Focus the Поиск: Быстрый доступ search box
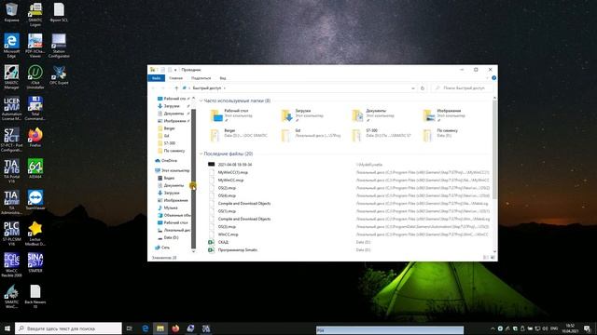This screenshot has height=335, width=597. 463,88
